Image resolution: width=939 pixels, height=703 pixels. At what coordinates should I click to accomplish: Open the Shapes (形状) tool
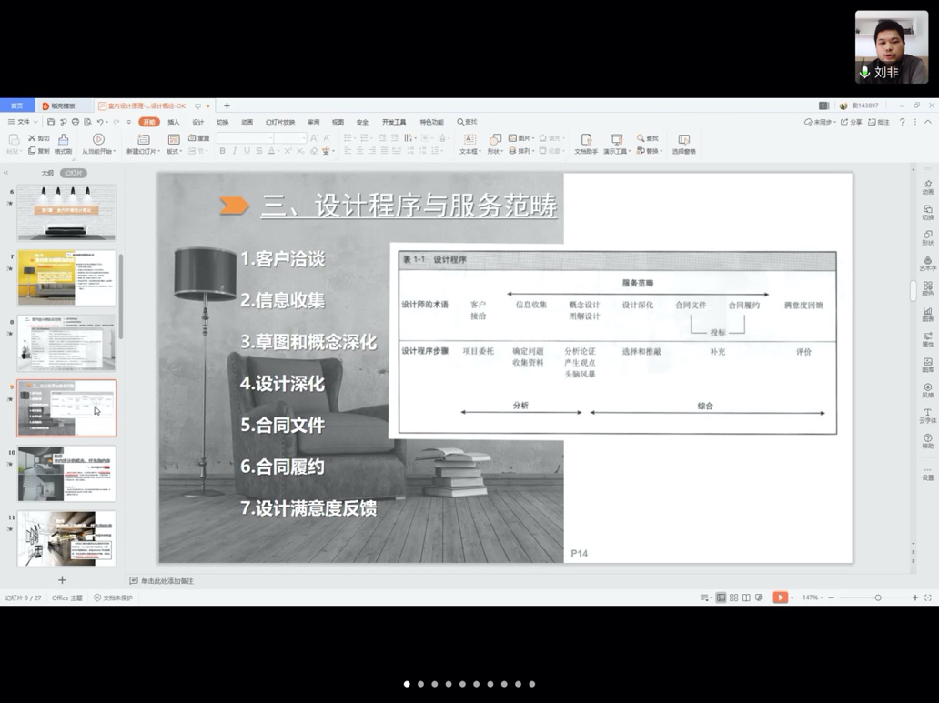[x=495, y=140]
